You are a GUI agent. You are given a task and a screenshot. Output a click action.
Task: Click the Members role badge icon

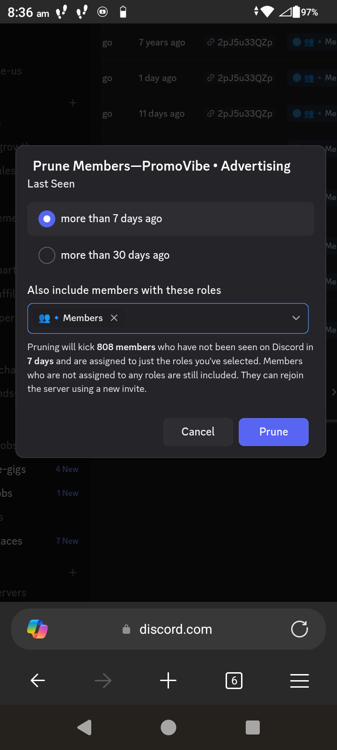44,318
